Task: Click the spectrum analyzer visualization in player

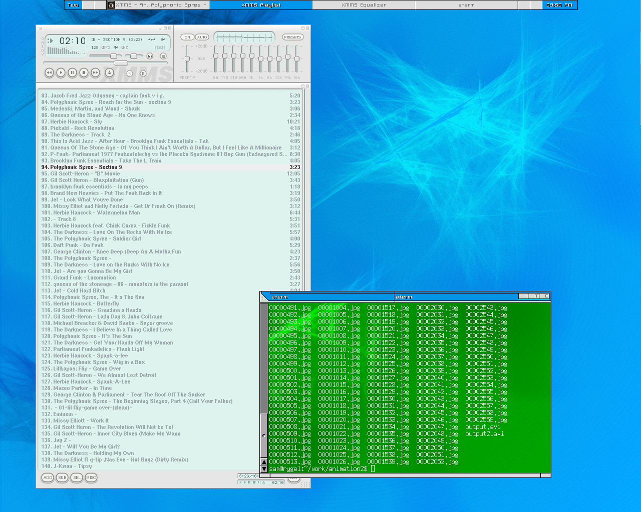Action: (66, 50)
